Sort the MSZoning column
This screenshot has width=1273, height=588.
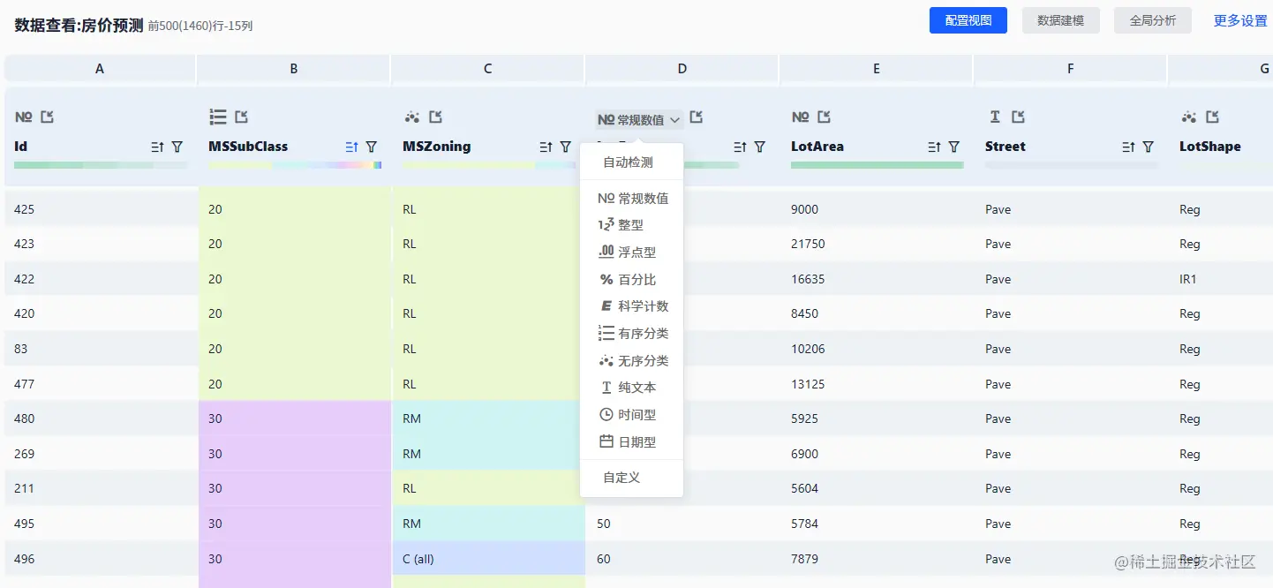click(x=546, y=147)
